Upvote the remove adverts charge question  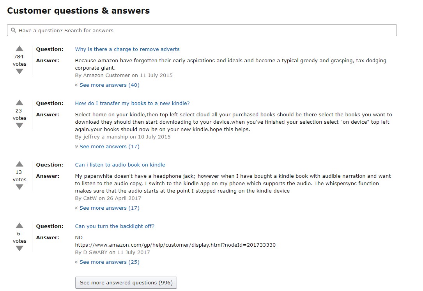tap(19, 49)
